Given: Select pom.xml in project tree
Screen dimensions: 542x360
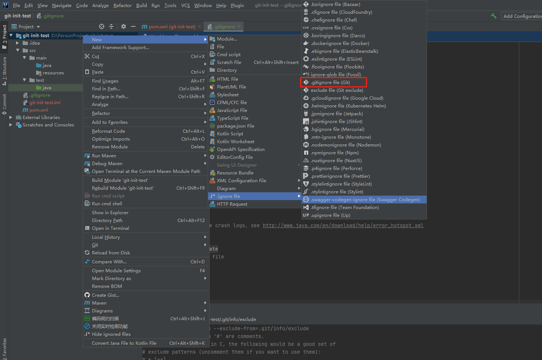Looking at the screenshot, I should pyautogui.click(x=39, y=110).
